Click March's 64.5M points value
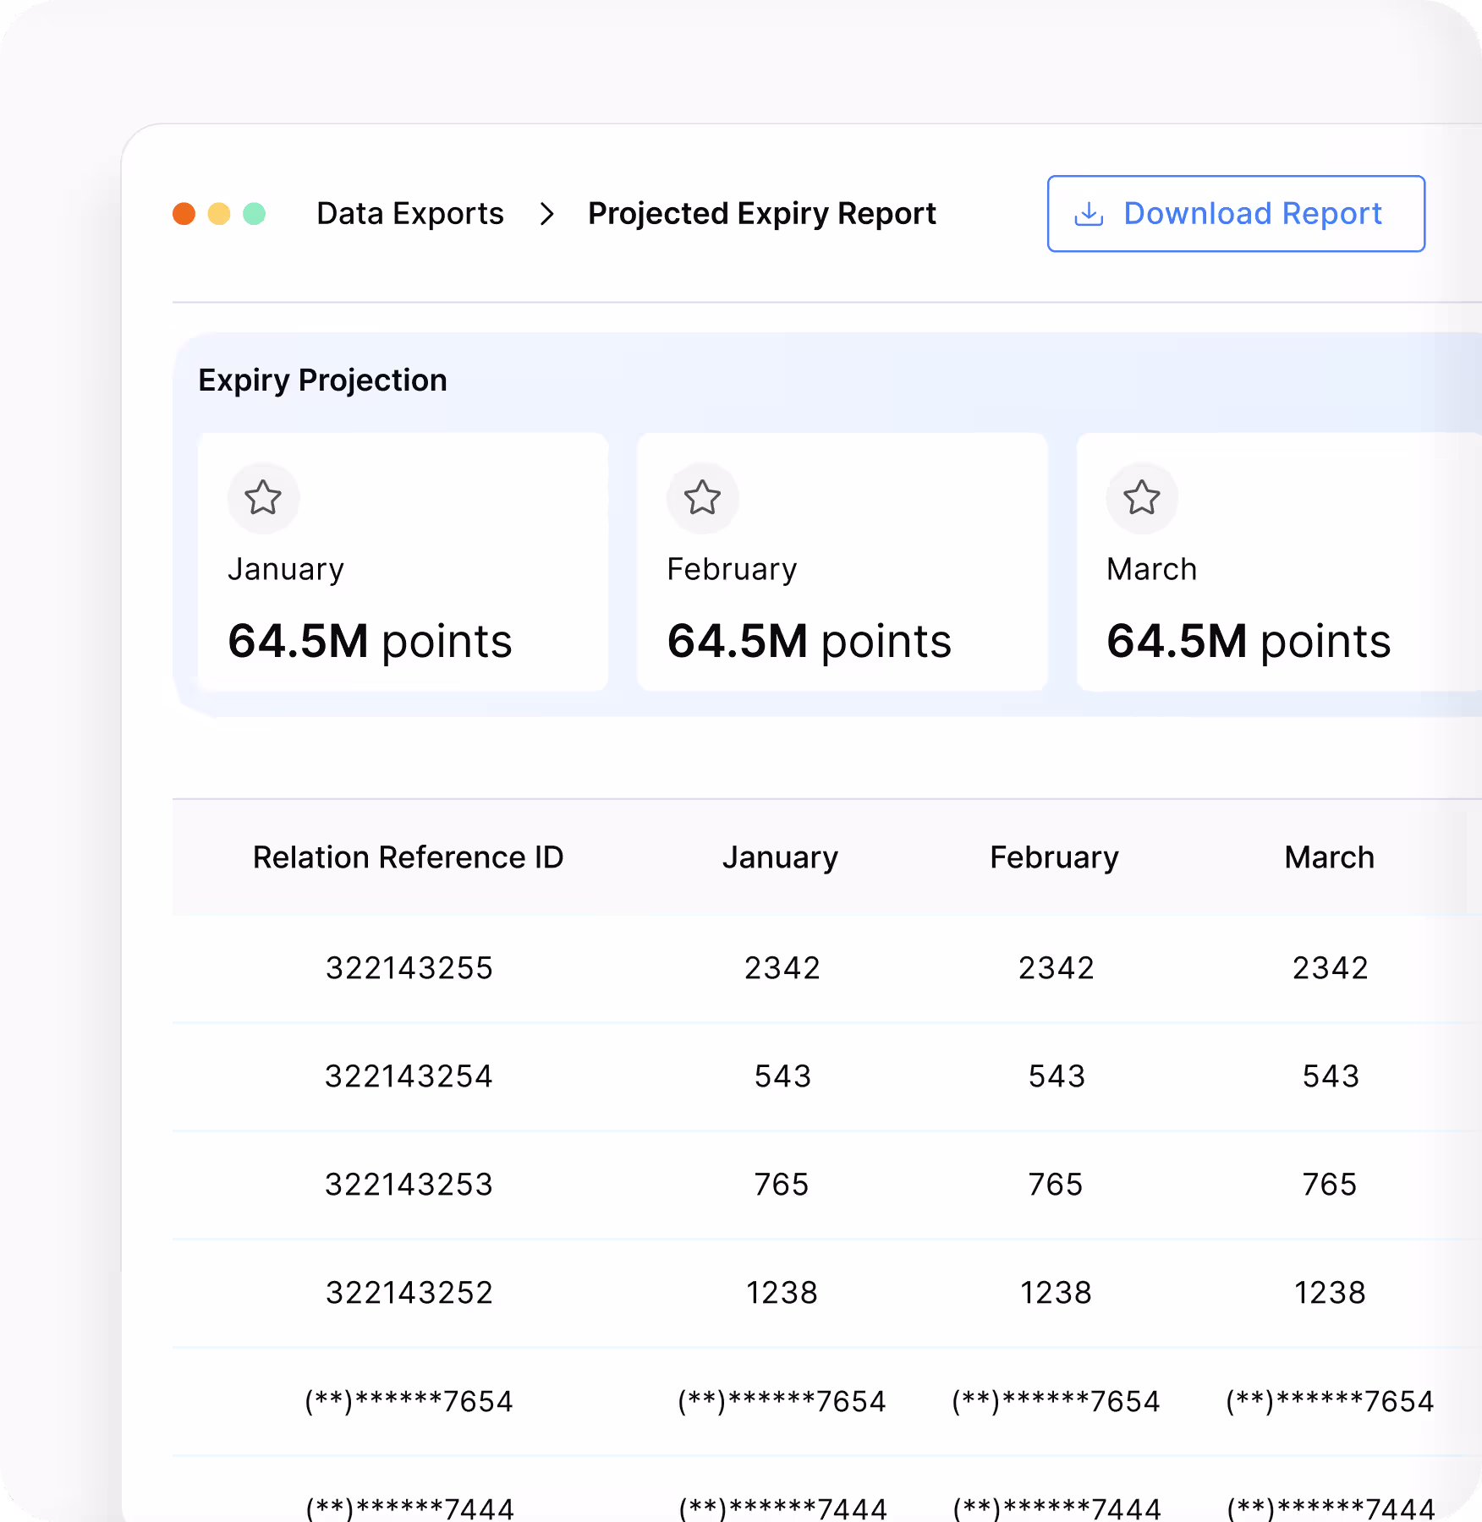Viewport: 1482px width, 1522px height. (1249, 641)
